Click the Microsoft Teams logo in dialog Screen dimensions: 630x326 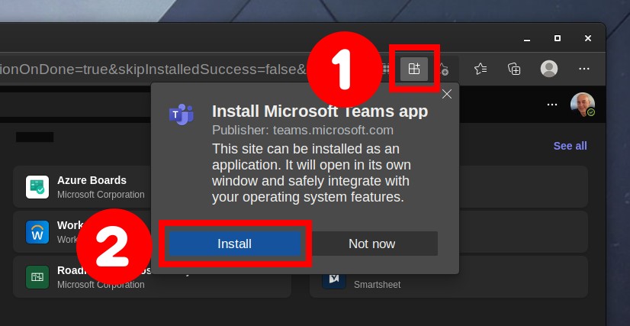(x=181, y=115)
